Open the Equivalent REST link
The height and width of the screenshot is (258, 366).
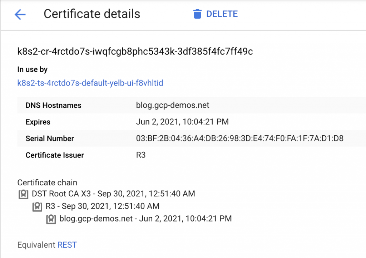pyautogui.click(x=67, y=245)
